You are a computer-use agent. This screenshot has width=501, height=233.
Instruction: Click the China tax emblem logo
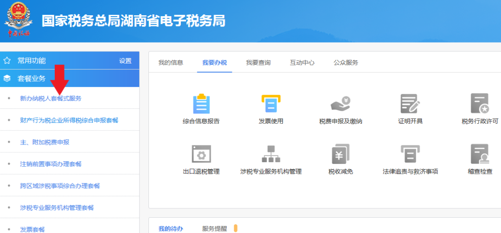19,20
